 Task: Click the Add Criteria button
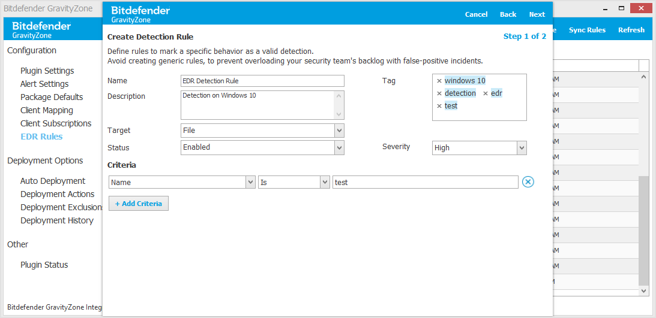tap(139, 204)
